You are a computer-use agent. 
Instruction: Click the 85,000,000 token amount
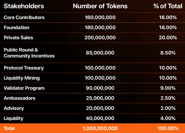pyautogui.click(x=100, y=53)
